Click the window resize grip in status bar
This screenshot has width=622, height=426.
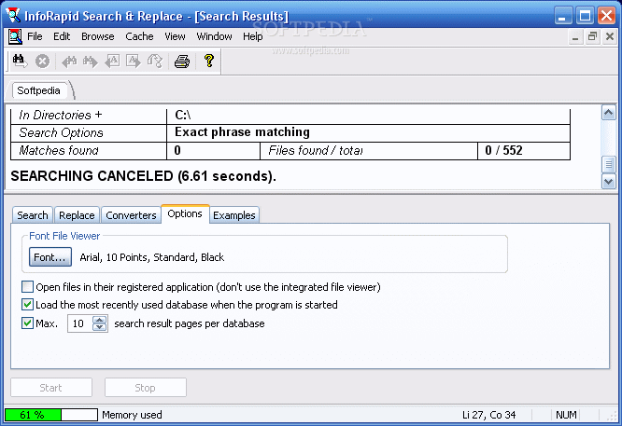613,416
